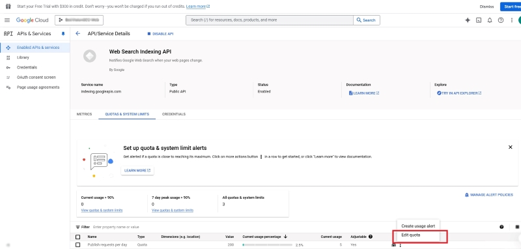This screenshot has width=521, height=249.
Task: View quotas link under 7 day peak usage
Action: pos(173,211)
